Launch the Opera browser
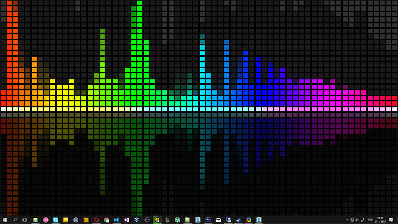This screenshot has width=398, height=224. (96, 220)
